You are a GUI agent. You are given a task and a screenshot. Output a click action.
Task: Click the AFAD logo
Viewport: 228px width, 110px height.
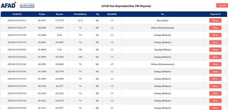click(18, 5)
